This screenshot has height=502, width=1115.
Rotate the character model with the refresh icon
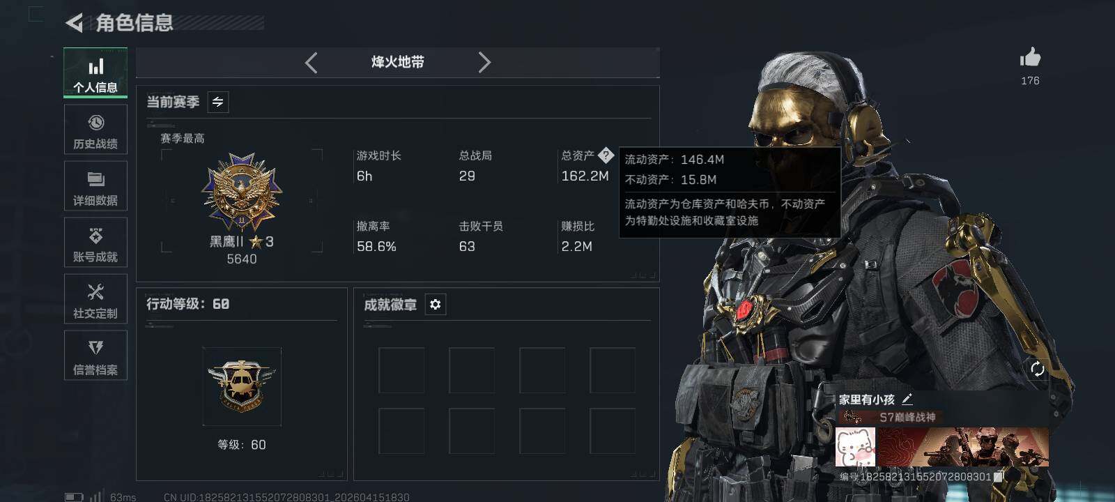coord(1037,369)
